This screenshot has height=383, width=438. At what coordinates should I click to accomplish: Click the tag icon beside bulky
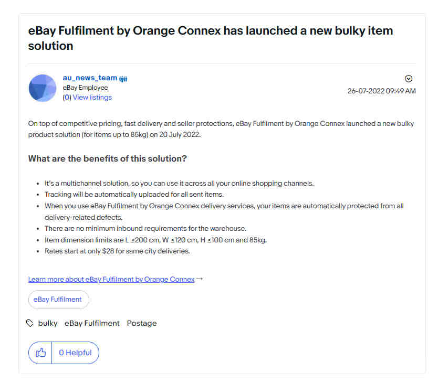(x=30, y=323)
